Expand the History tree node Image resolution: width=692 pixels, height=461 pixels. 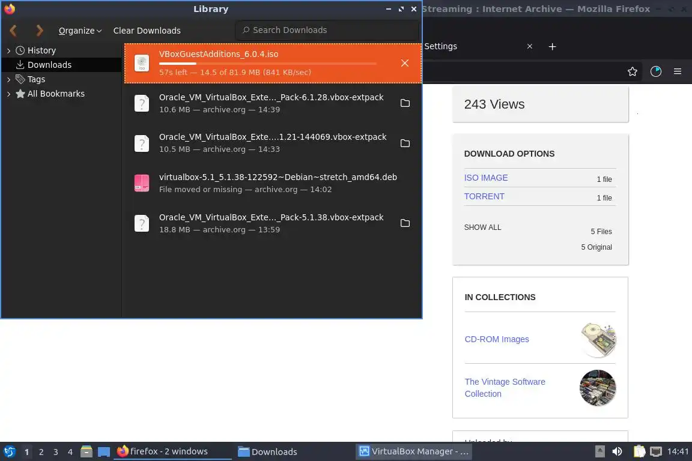[x=8, y=51]
